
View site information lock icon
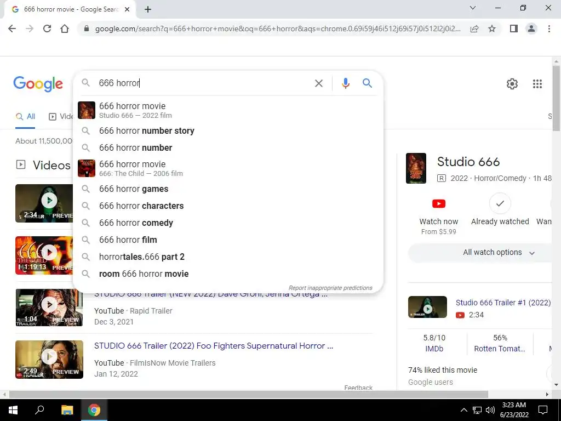pos(86,29)
